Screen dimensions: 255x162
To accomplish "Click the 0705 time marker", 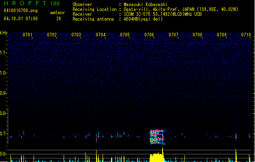I will [x=125, y=35].
